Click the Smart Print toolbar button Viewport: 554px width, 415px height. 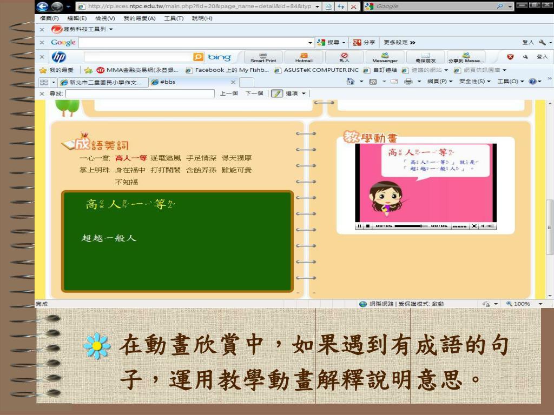point(263,57)
